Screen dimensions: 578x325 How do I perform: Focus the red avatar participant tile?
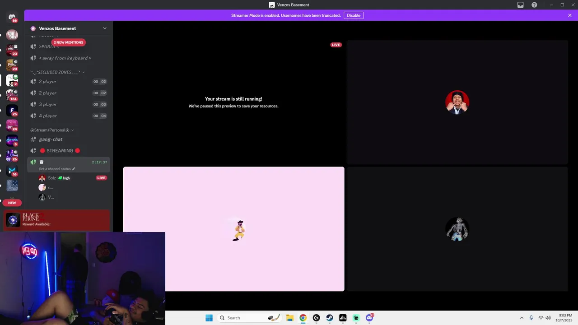(457, 102)
